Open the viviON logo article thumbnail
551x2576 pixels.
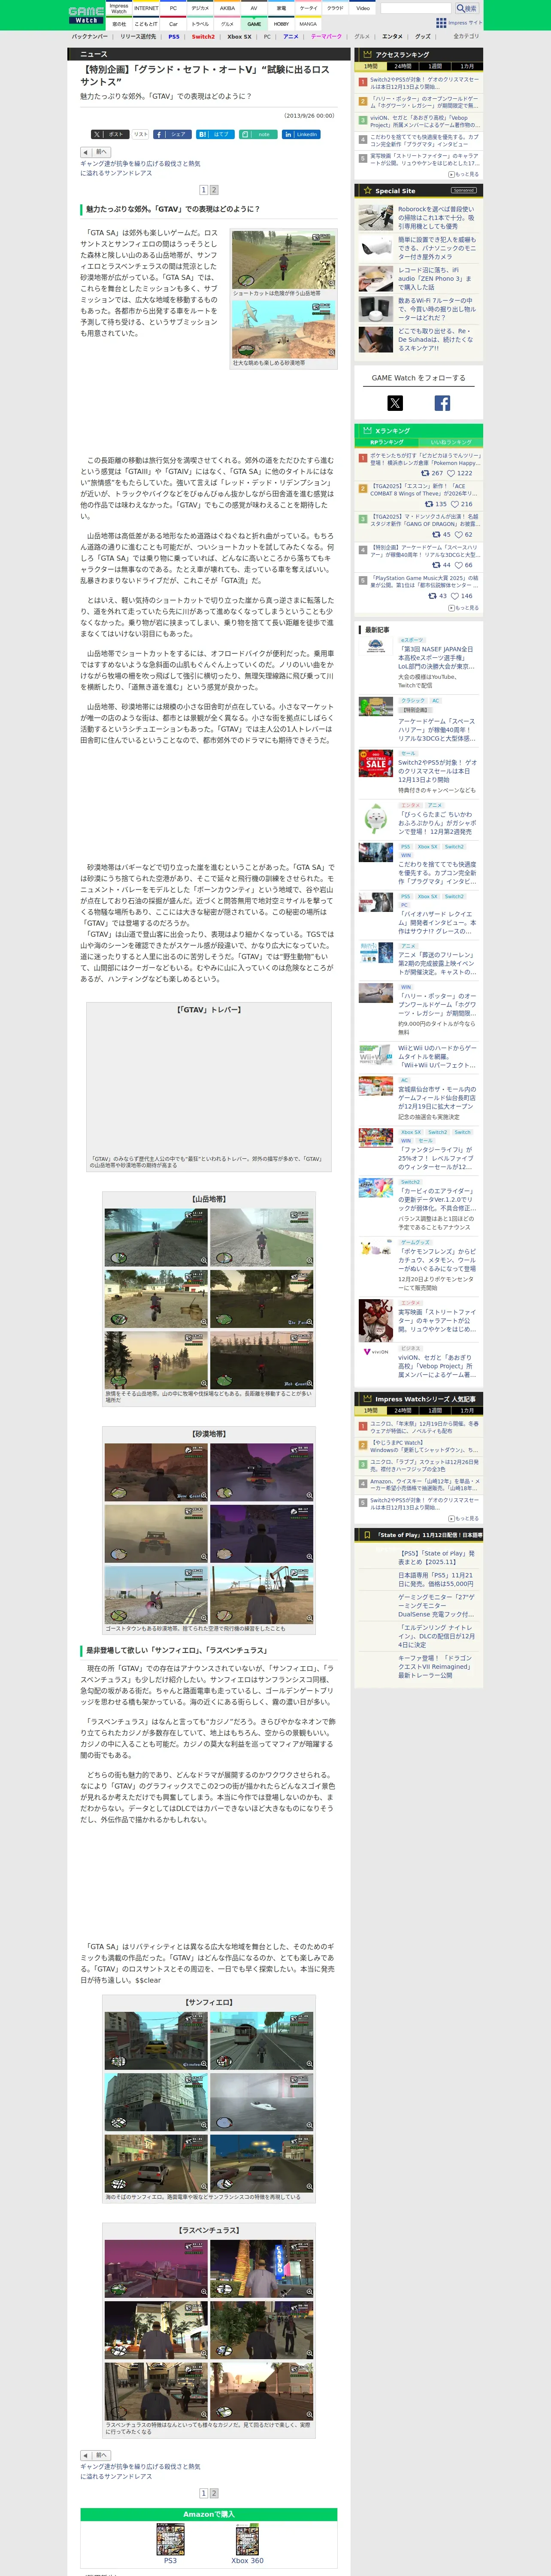coord(375,1351)
